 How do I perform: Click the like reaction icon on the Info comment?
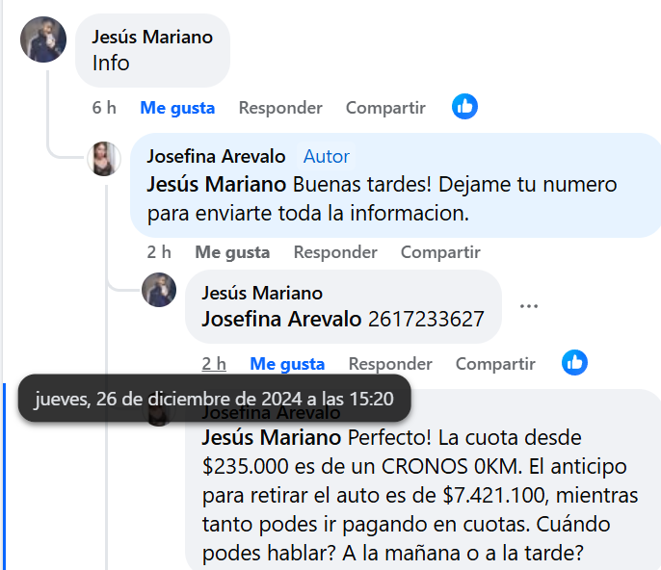coord(464,107)
